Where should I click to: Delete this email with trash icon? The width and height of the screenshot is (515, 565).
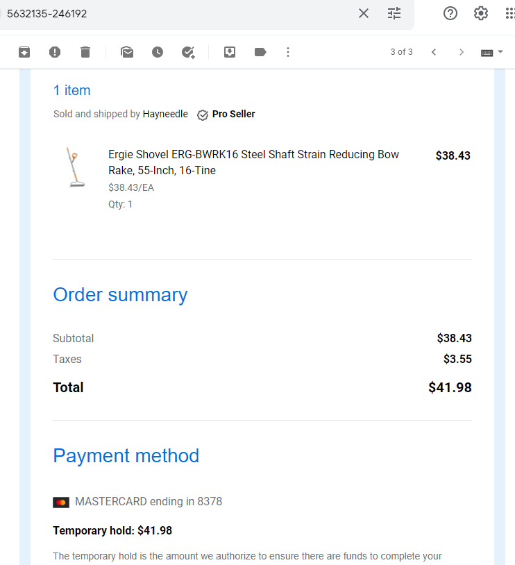click(85, 52)
